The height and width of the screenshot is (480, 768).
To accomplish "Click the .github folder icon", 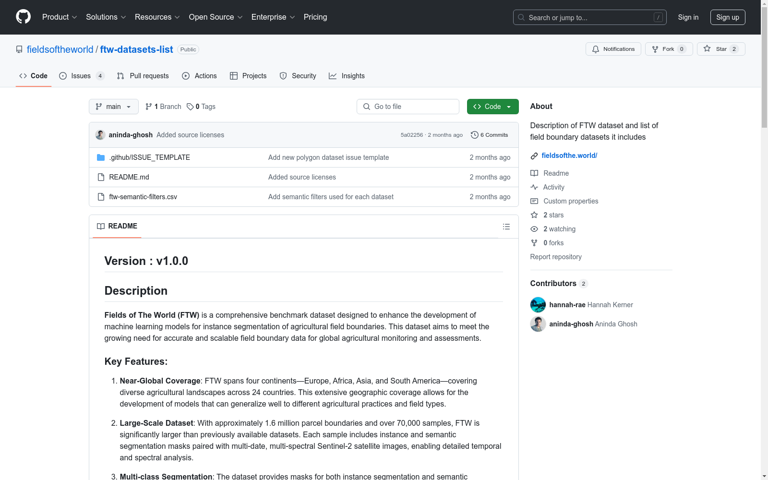I will (x=101, y=157).
